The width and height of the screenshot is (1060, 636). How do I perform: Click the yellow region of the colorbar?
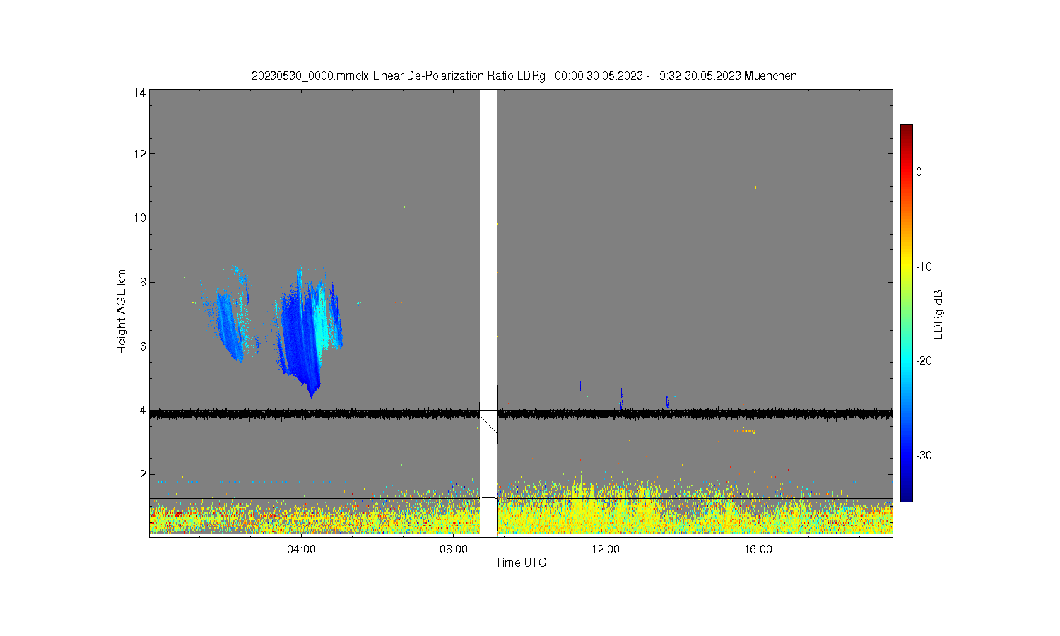906,266
